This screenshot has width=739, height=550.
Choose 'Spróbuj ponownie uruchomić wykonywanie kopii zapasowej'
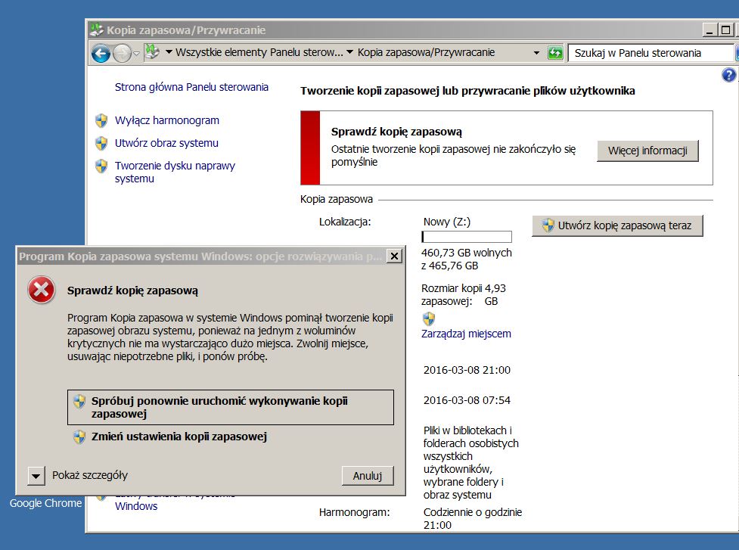pos(231,407)
